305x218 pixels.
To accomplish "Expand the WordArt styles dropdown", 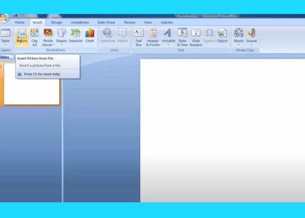I will (168, 44).
